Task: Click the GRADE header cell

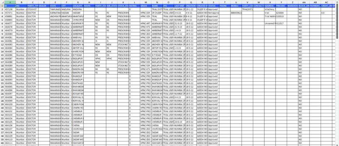Action: pos(145,6)
